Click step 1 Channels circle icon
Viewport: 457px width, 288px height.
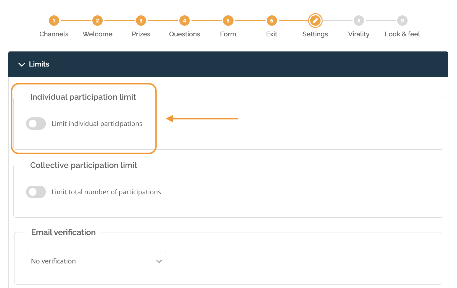pyautogui.click(x=54, y=21)
